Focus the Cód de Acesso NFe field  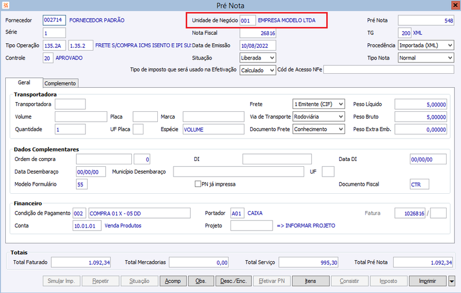pyautogui.click(x=388, y=70)
